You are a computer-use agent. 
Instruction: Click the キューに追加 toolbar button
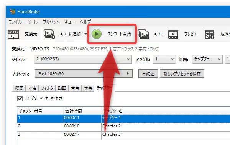71,34
